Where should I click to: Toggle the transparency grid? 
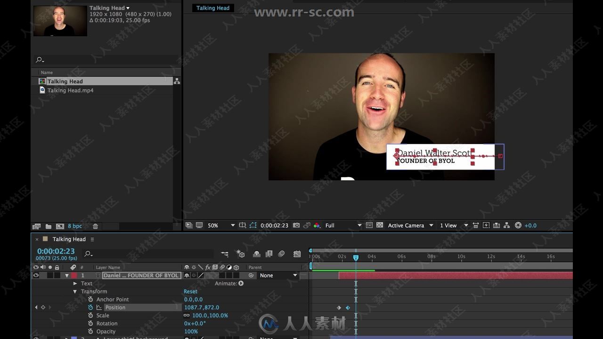(x=380, y=226)
